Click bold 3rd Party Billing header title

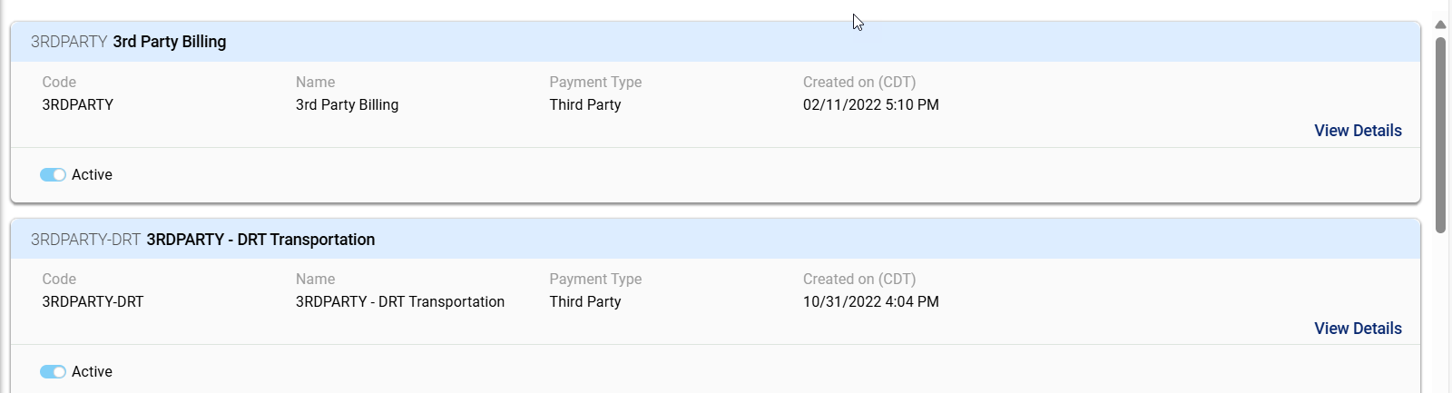coord(170,42)
